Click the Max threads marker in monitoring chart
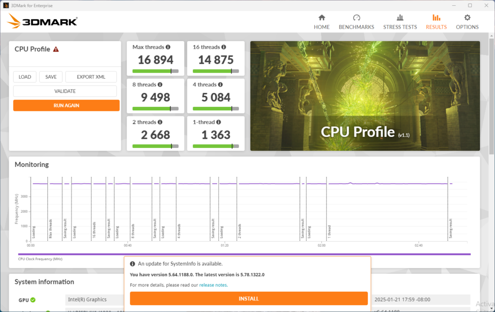Image resolution: width=495 pixels, height=312 pixels. tap(50, 229)
